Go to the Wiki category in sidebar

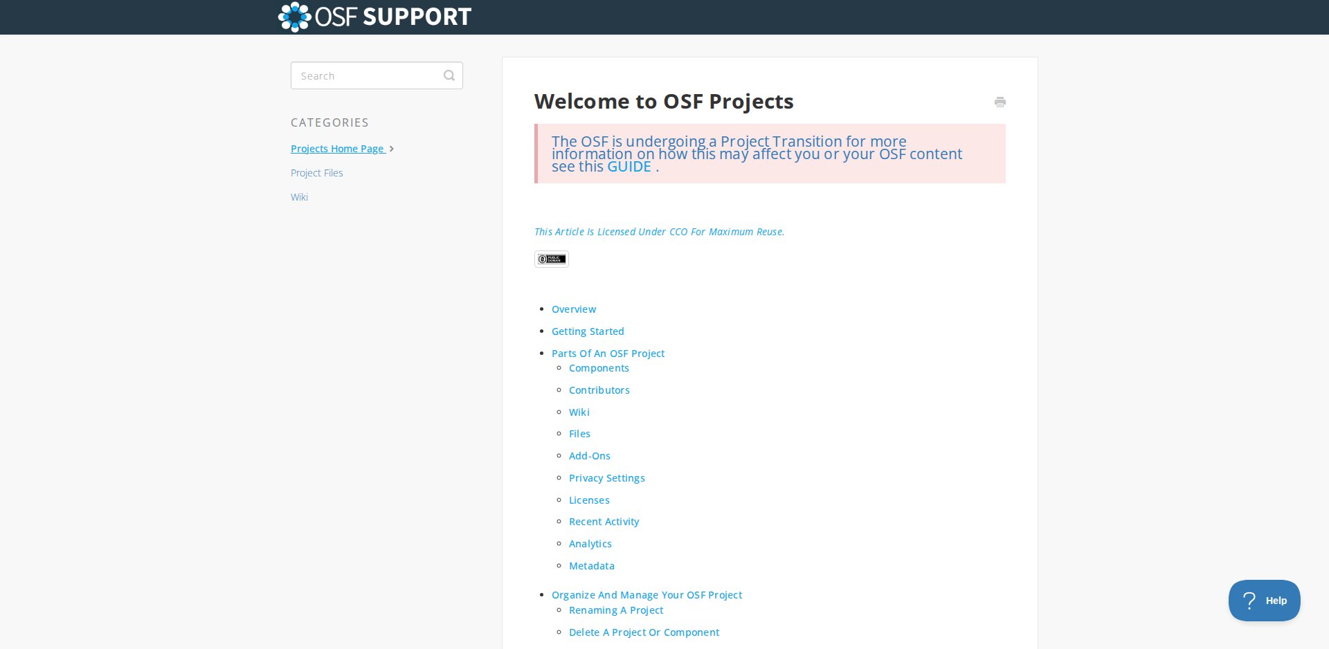click(x=299, y=197)
